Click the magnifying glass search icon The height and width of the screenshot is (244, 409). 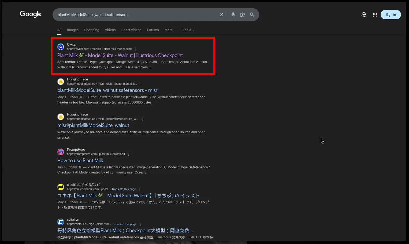[252, 15]
